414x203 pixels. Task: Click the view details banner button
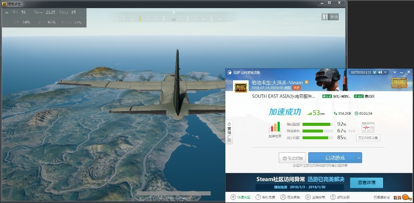coord(366,182)
